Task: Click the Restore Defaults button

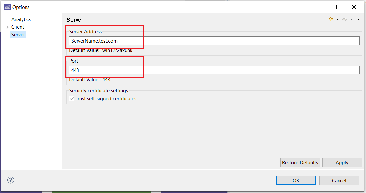Action: pyautogui.click(x=300, y=162)
